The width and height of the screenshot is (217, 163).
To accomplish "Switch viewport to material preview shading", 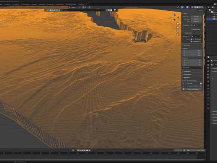I will click(x=200, y=7).
